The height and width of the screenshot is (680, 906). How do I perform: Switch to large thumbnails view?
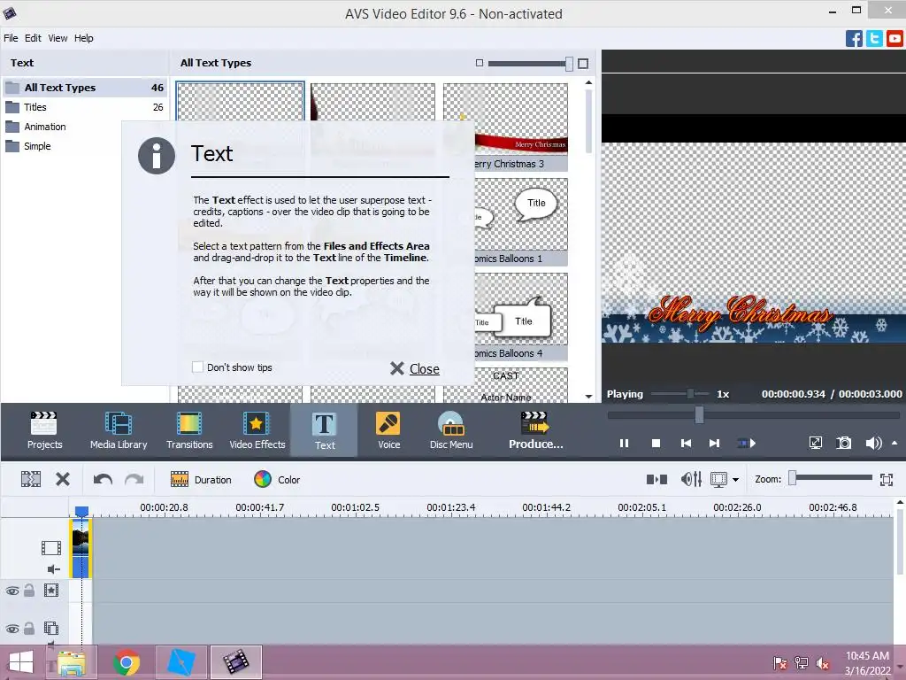point(583,64)
